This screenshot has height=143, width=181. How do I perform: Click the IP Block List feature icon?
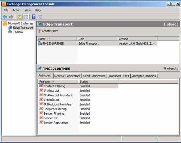41,99
